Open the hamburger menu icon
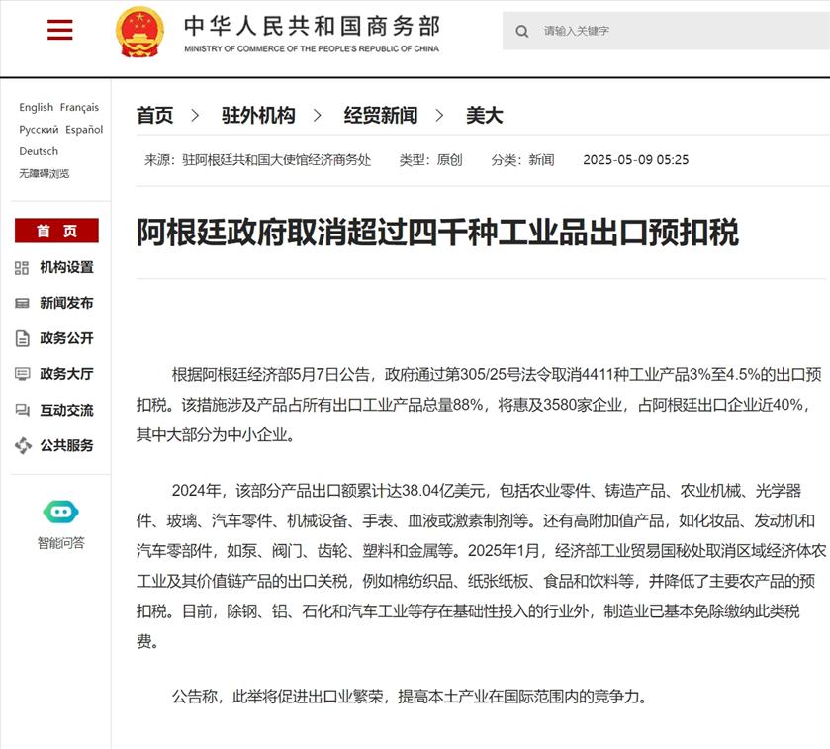 (x=60, y=31)
